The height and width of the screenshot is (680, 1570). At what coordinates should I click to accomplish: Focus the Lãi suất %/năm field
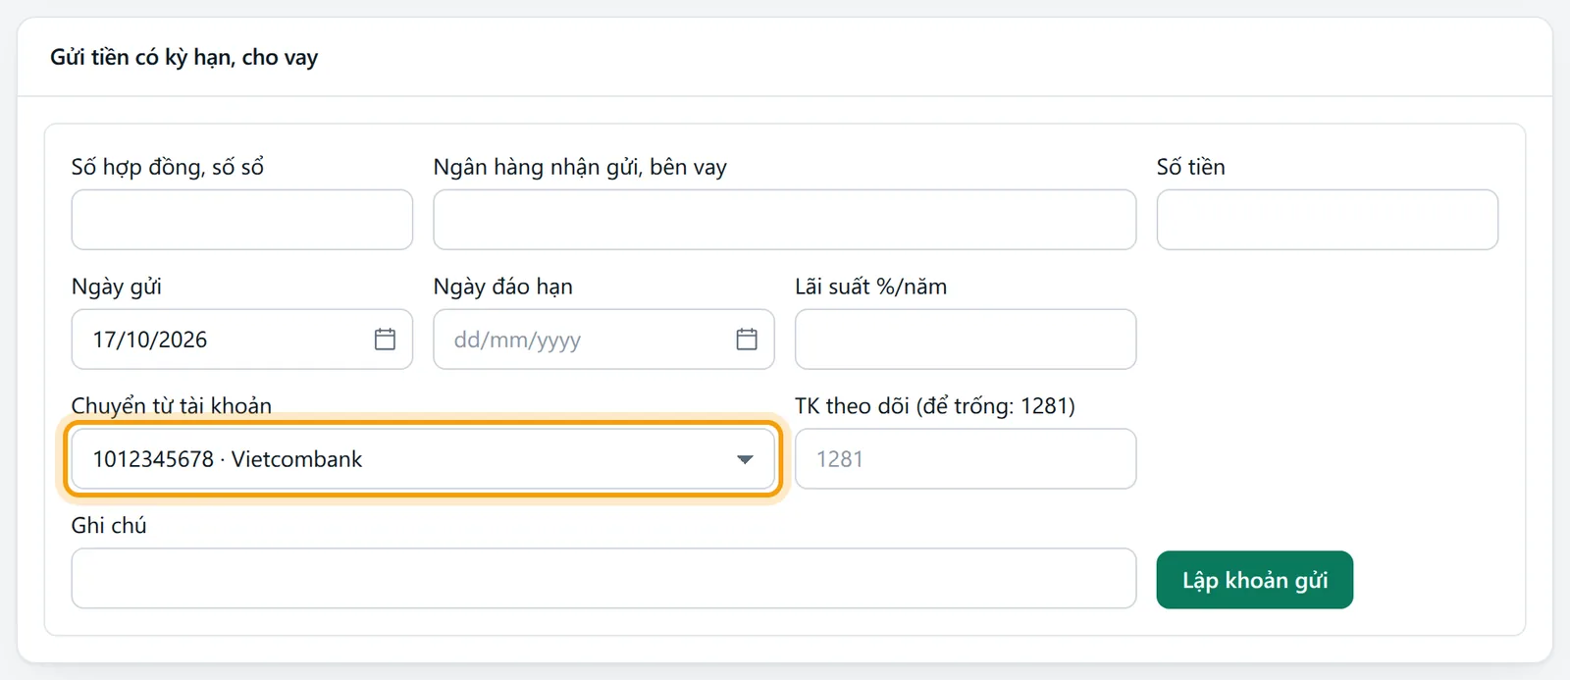coord(966,340)
